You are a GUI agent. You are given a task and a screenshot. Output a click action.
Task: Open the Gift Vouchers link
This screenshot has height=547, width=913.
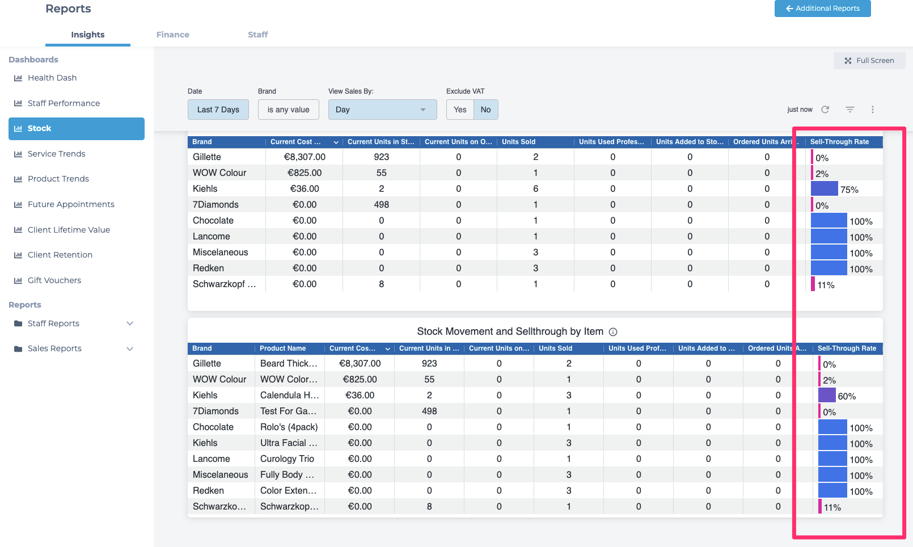(x=54, y=280)
